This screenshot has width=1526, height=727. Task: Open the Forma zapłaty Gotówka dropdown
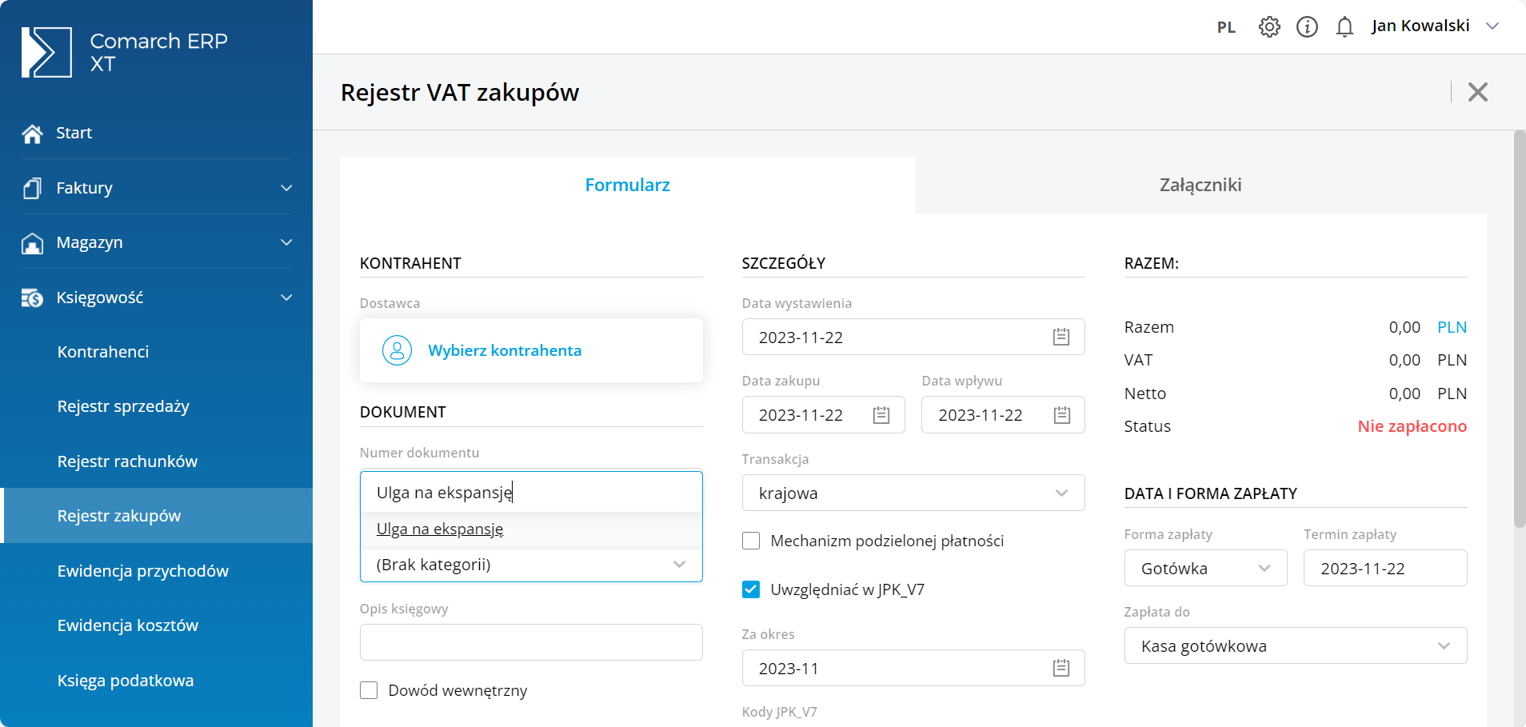tap(1205, 568)
